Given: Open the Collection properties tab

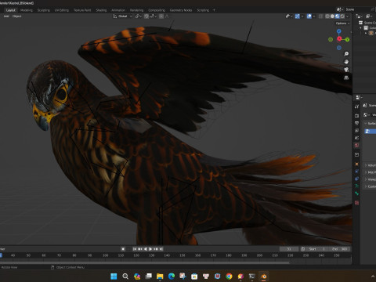Looking at the screenshot, I should pyautogui.click(x=356, y=154).
